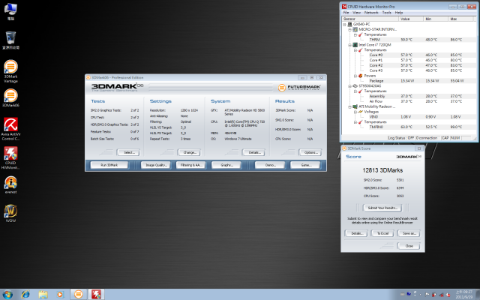This screenshot has width=480, height=300.
Task: Open Image Quality... in 3DMark06
Action: 156,165
